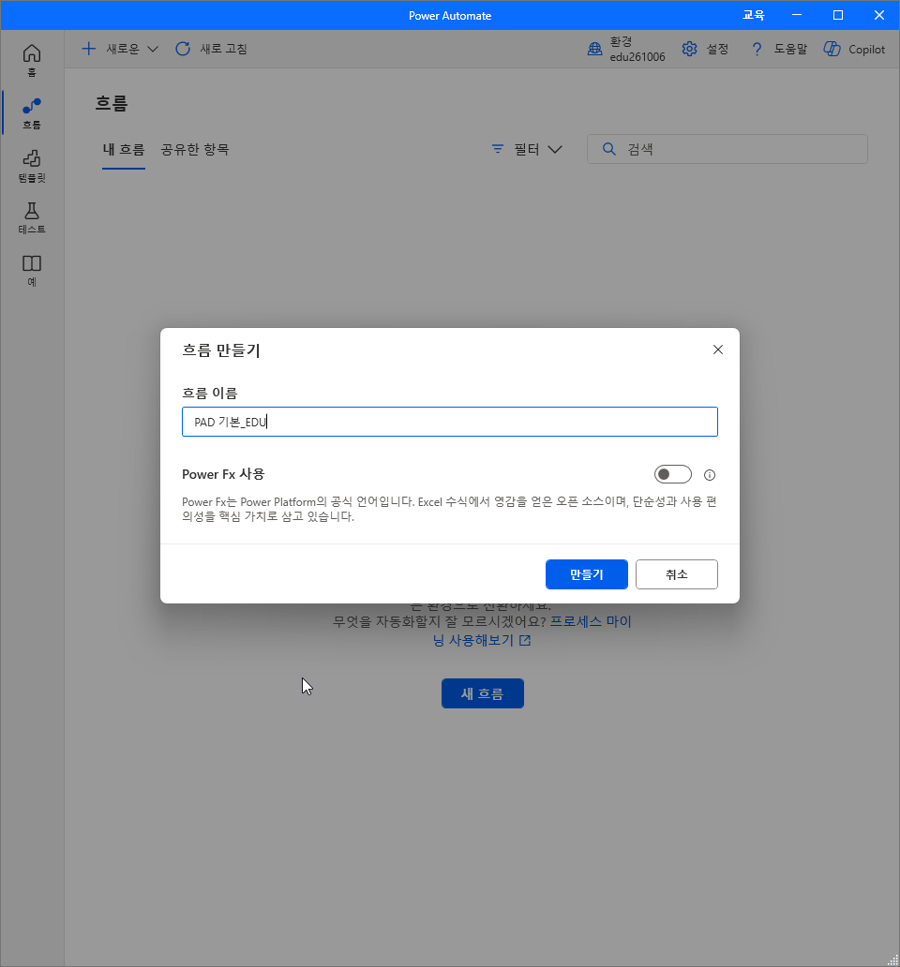Click the search magnifier icon
The image size is (900, 967).
pyautogui.click(x=608, y=149)
